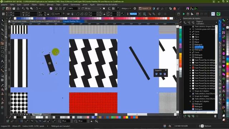The image size is (229, 129).
Task: Toggle the lock ratio padlock
Action: click(x=48, y=14)
